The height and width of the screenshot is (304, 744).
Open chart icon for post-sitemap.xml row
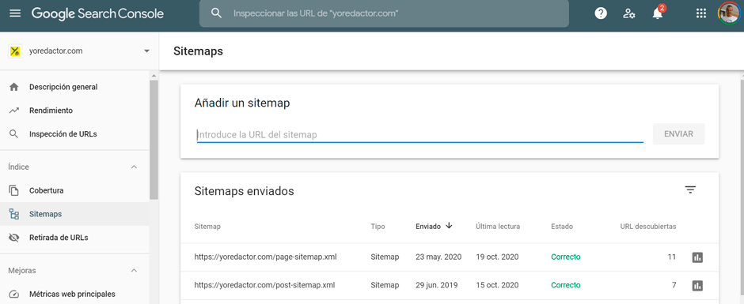697,286
